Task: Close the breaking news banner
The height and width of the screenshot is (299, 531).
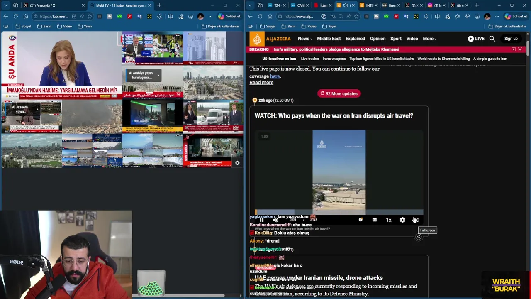Action: [520, 49]
